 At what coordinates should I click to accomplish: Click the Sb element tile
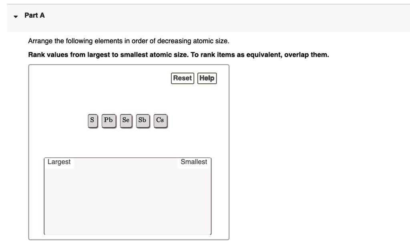coord(143,120)
